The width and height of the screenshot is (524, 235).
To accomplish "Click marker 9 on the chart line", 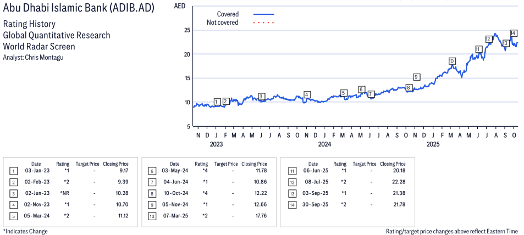I will pyautogui.click(x=417, y=77).
